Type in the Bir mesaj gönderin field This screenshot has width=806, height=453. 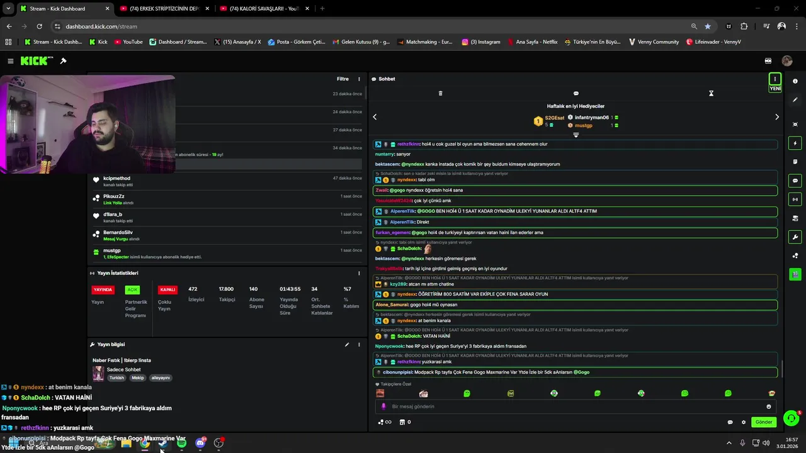coord(576,406)
